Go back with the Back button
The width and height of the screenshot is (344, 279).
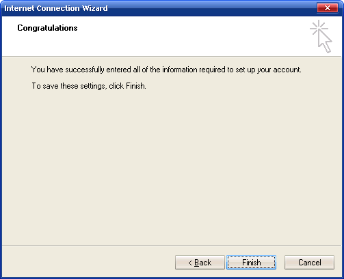click(200, 263)
